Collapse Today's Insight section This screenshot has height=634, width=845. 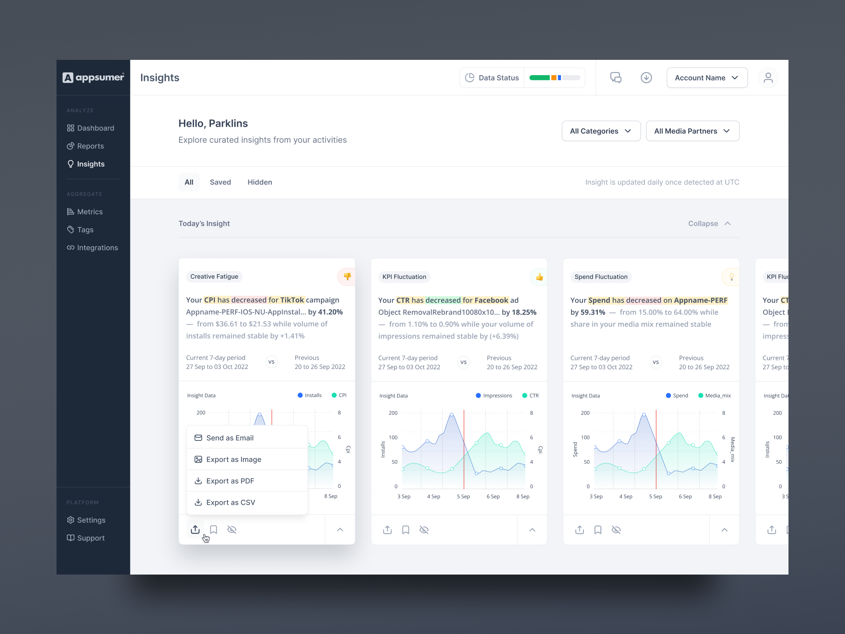point(710,223)
